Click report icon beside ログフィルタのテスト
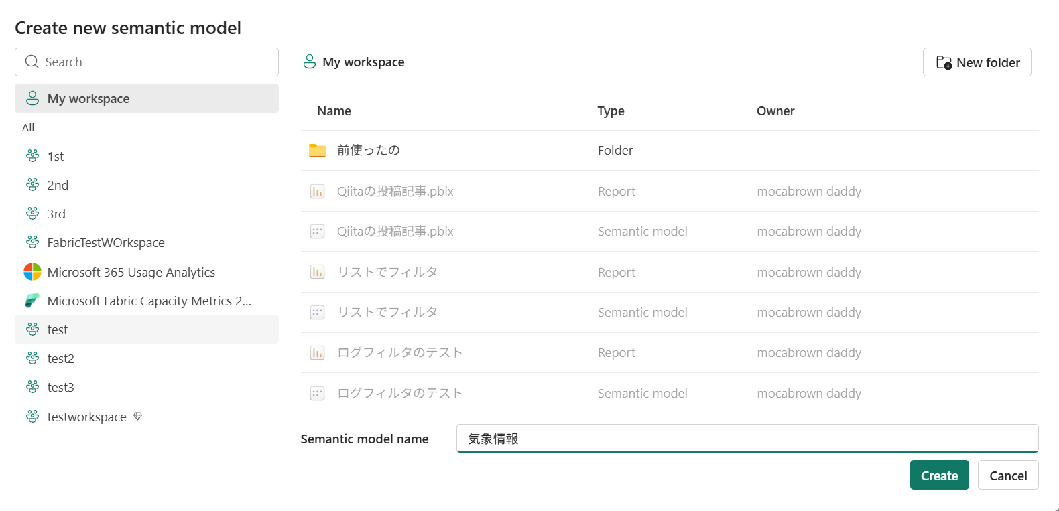Screen dimensions: 1059x511 (317, 352)
